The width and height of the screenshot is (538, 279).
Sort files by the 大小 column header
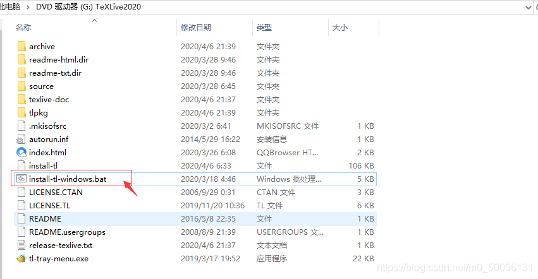(x=340, y=27)
